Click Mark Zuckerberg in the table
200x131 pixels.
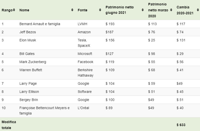click(x=33, y=62)
